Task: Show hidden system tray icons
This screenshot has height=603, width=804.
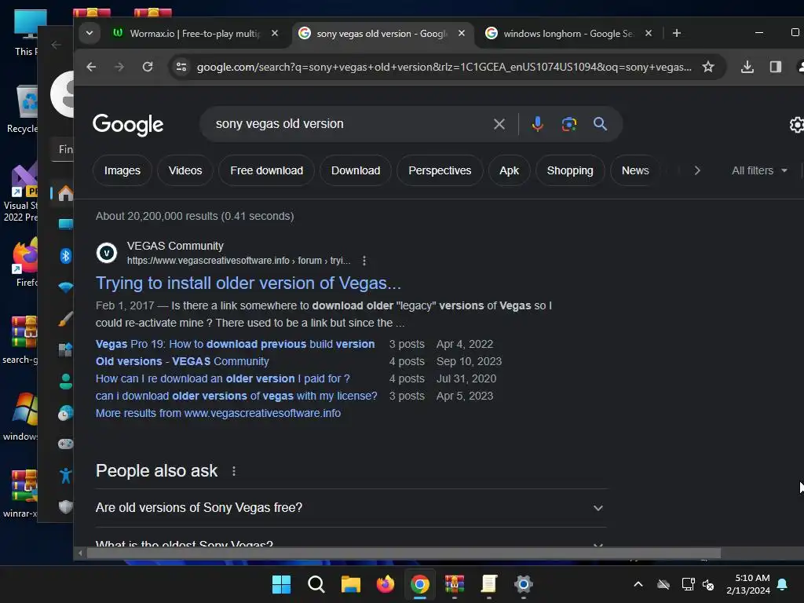Action: [638, 584]
